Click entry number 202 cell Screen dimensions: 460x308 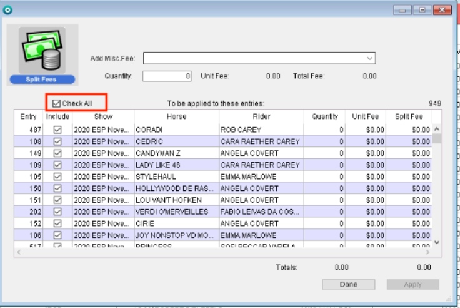point(29,212)
